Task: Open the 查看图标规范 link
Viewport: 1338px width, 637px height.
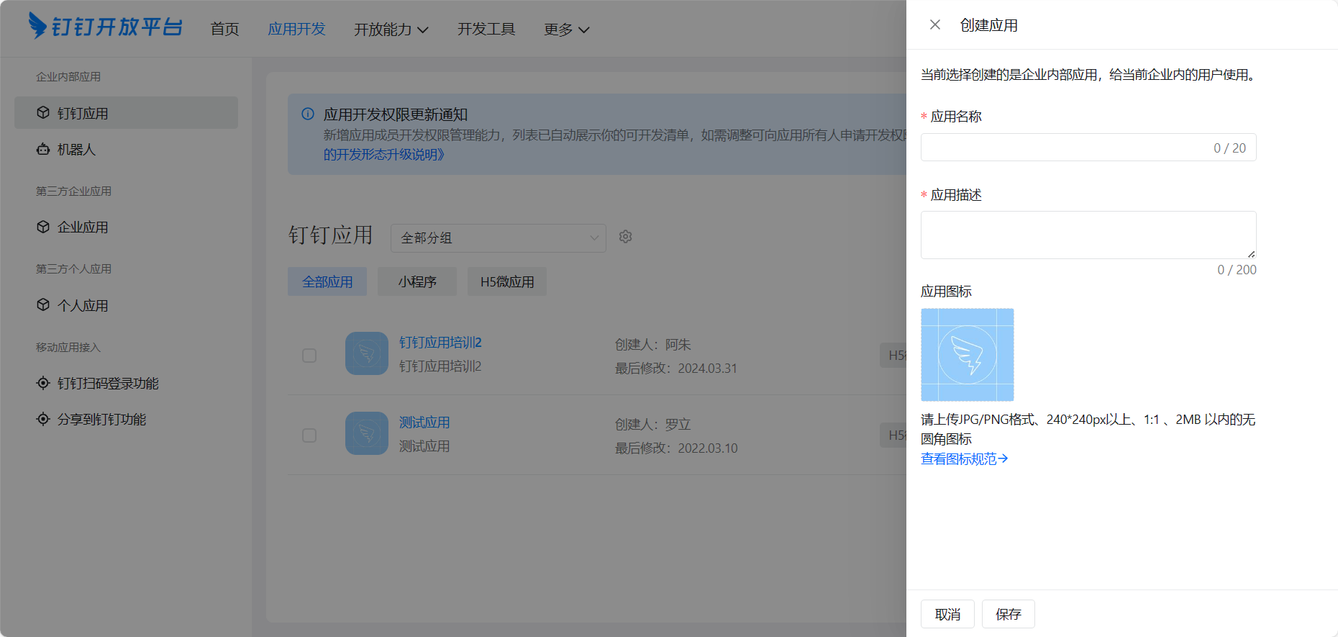Action: tap(965, 458)
